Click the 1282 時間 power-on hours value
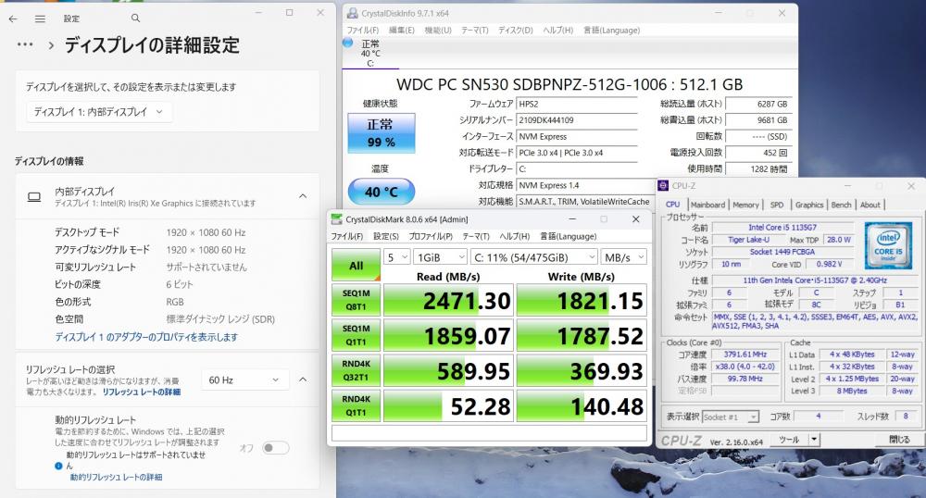 [759, 168]
